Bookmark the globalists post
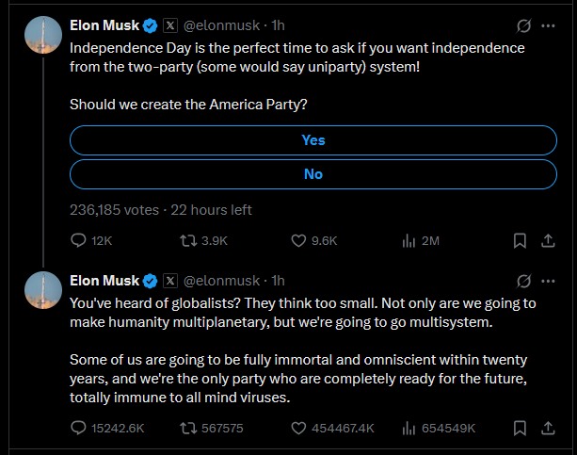The height and width of the screenshot is (455, 577). tap(520, 428)
